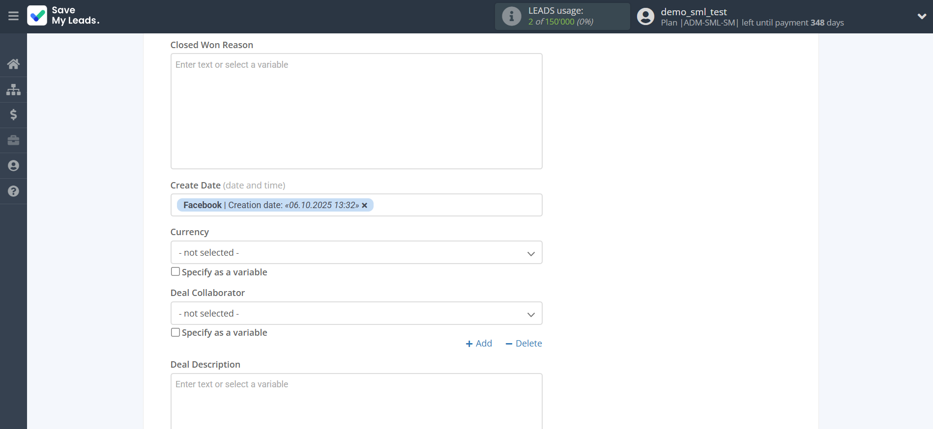This screenshot has height=429, width=933.
Task: Click the Save My Leads logo
Action: click(x=63, y=16)
